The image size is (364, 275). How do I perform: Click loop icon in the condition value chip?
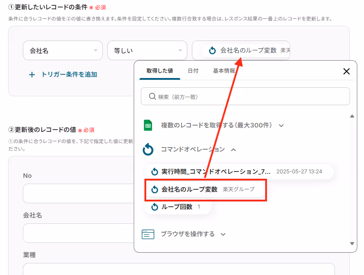[212, 50]
